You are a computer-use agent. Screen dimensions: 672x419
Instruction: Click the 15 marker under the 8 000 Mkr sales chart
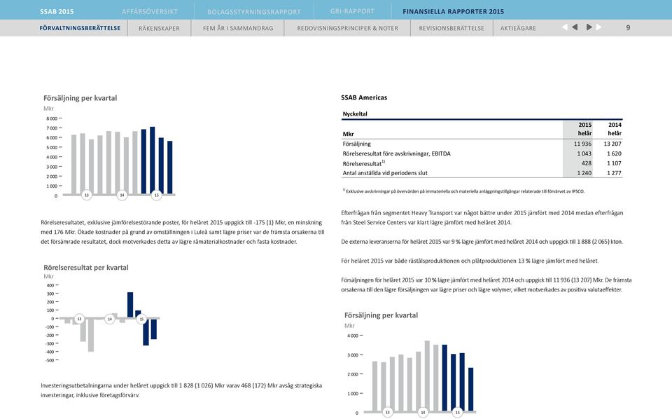(x=156, y=195)
